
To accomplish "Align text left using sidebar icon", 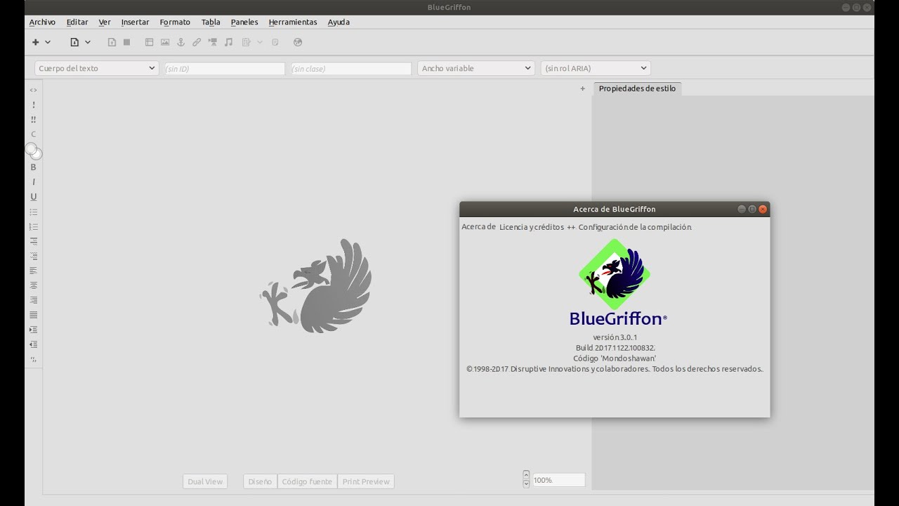I will click(x=33, y=271).
